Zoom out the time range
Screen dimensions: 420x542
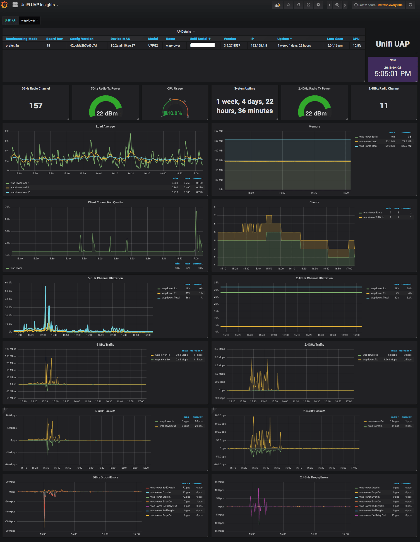337,5
